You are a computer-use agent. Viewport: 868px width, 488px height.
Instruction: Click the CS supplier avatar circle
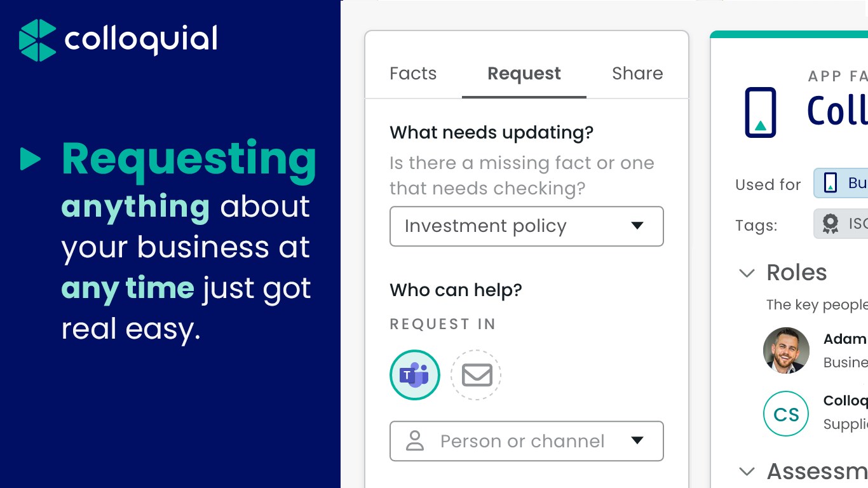click(785, 414)
